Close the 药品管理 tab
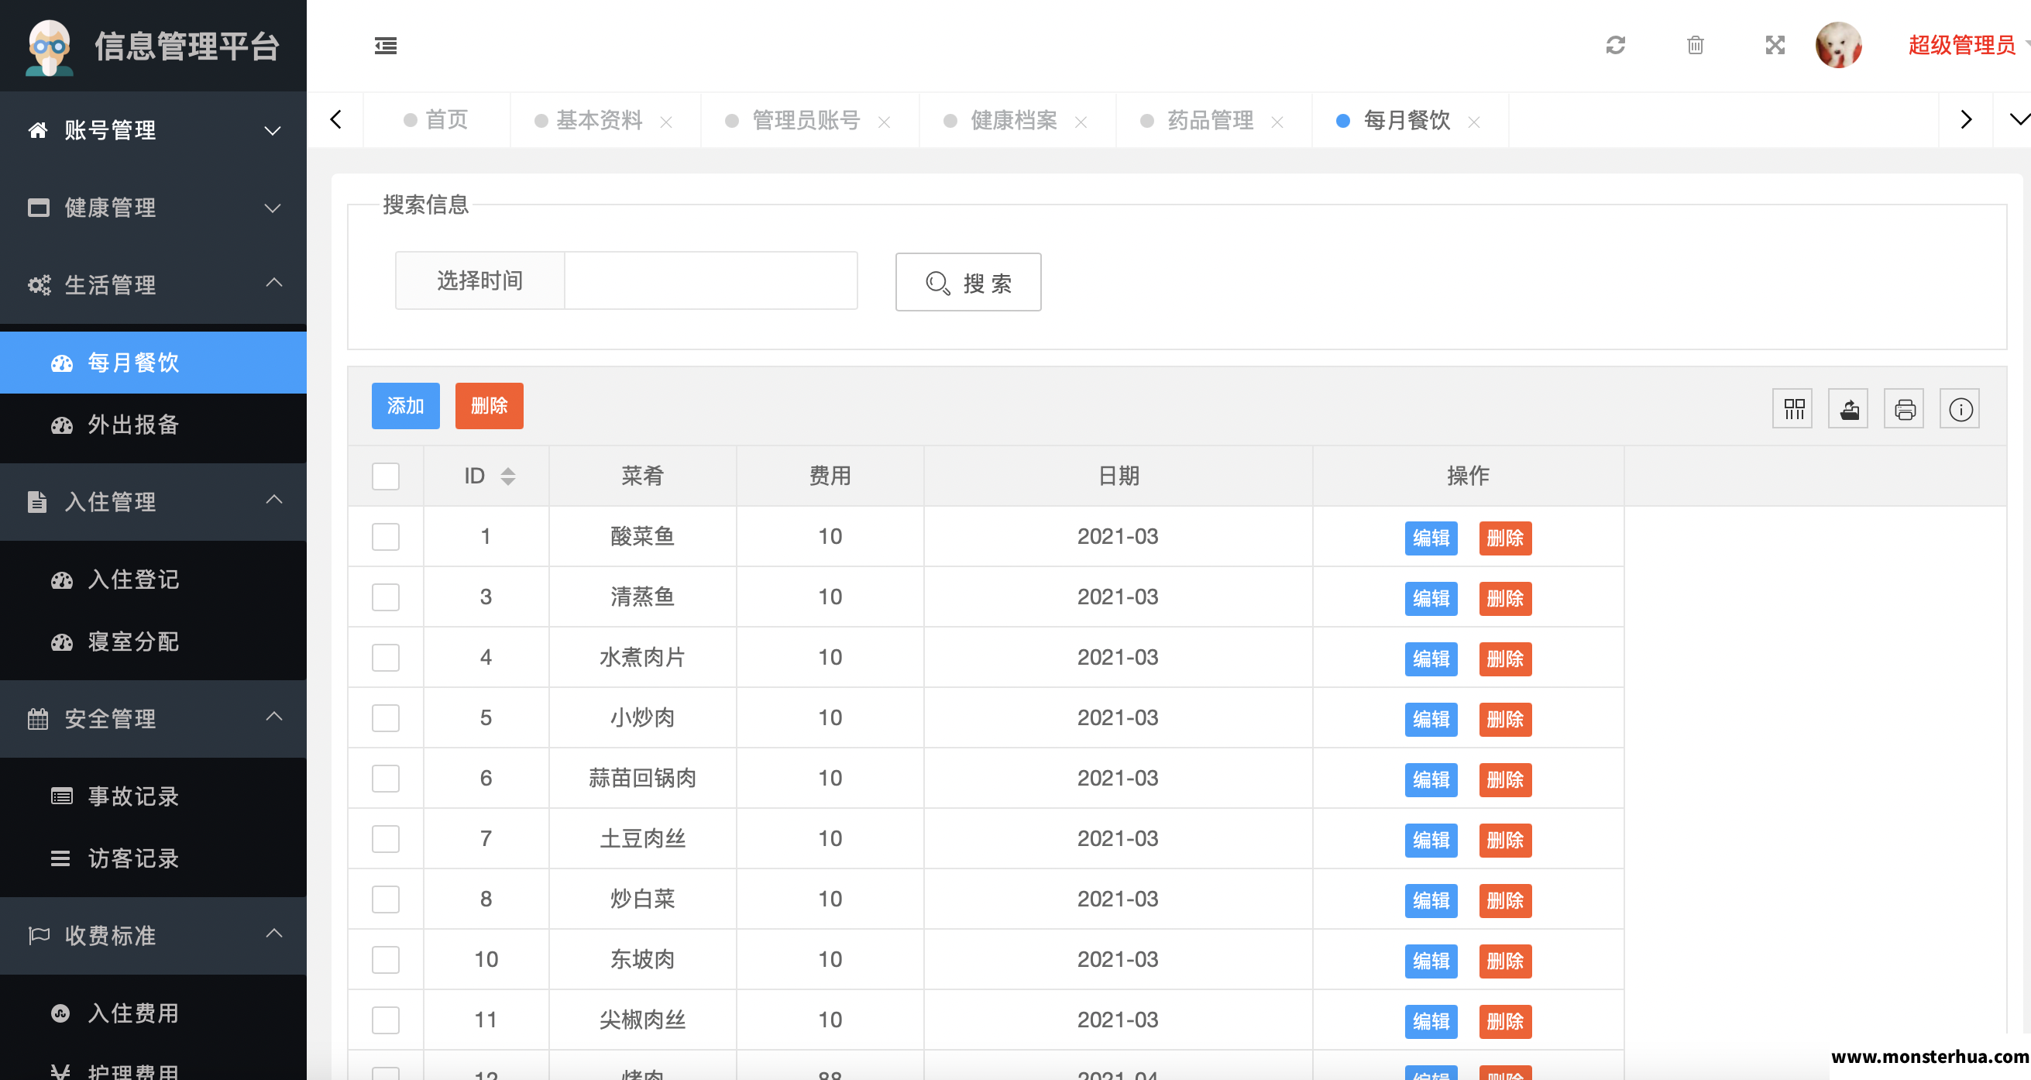2031x1080 pixels. point(1277,122)
